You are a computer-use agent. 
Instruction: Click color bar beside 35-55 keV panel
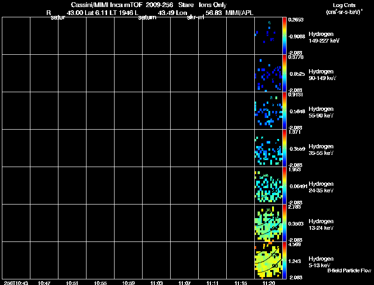pyautogui.click(x=284, y=148)
